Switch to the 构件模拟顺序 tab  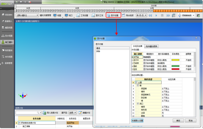pos(151,46)
